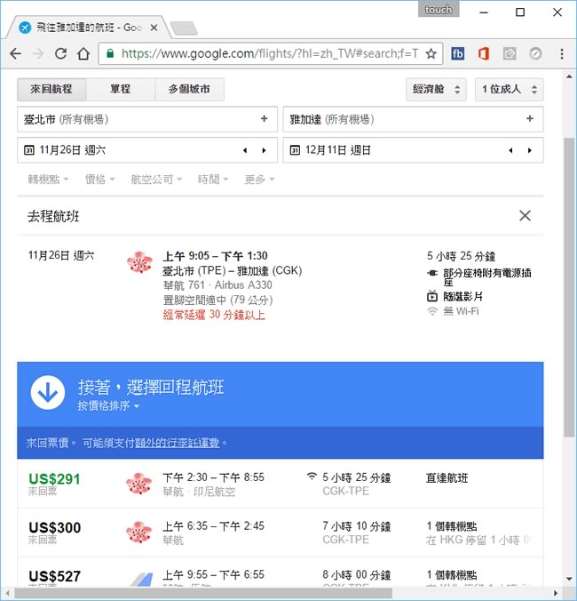Click the grey circular compass extension icon
Image resolution: width=577 pixels, height=601 pixels.
coord(535,53)
